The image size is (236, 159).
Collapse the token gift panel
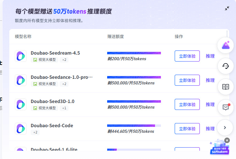(227, 8)
